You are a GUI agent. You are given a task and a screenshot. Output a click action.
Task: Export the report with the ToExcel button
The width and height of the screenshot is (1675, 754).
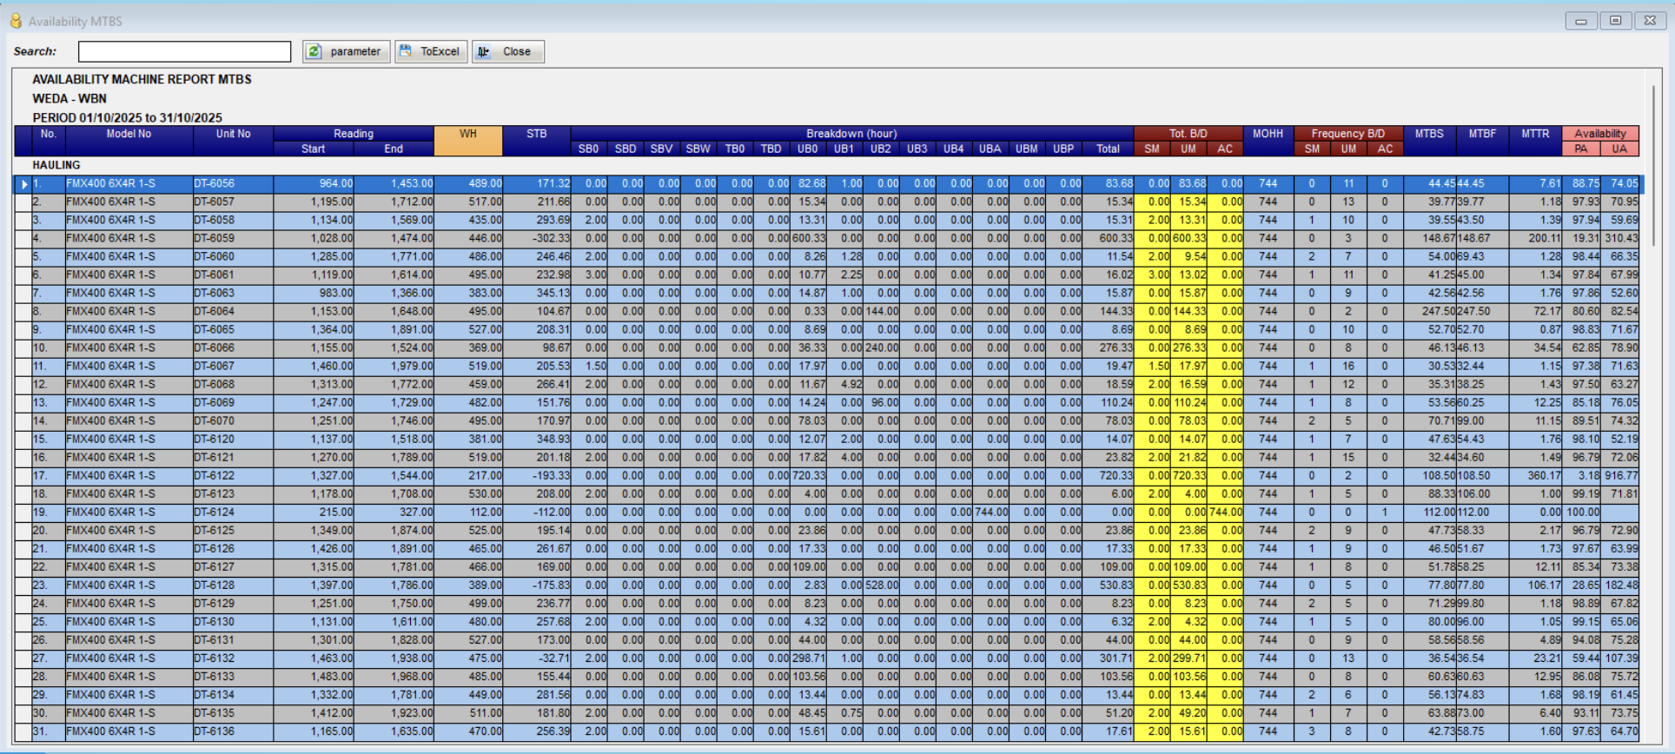[431, 51]
